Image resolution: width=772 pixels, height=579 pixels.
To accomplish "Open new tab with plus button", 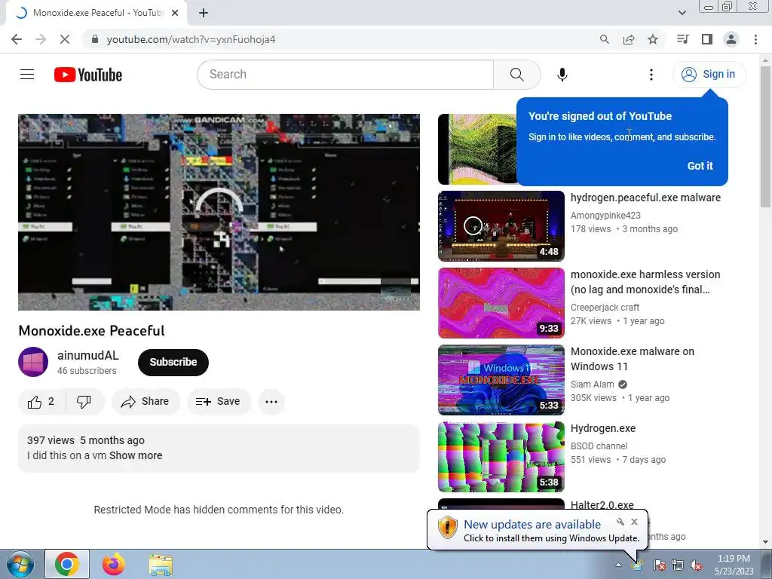I will pyautogui.click(x=204, y=14).
